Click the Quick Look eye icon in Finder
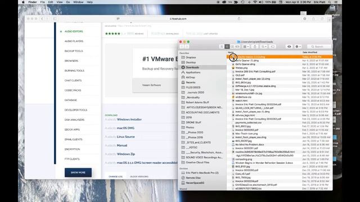Viewport: 360px width, 202px height. [x=289, y=47]
